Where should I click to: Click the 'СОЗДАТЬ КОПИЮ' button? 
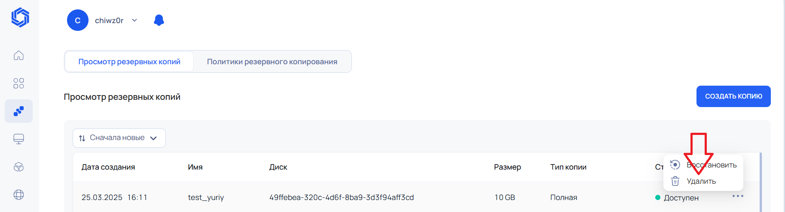click(733, 96)
